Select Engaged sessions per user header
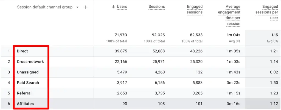The image size is (281, 110). 266,12
